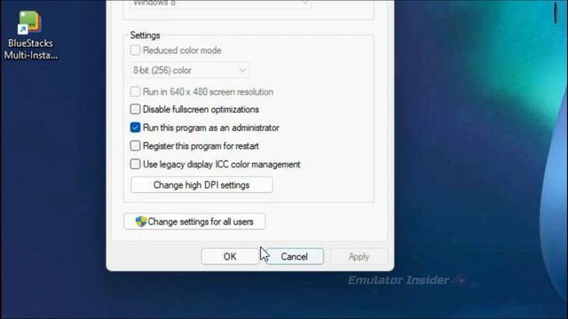Image resolution: width=568 pixels, height=319 pixels.
Task: Click the Apply button
Action: coord(359,256)
